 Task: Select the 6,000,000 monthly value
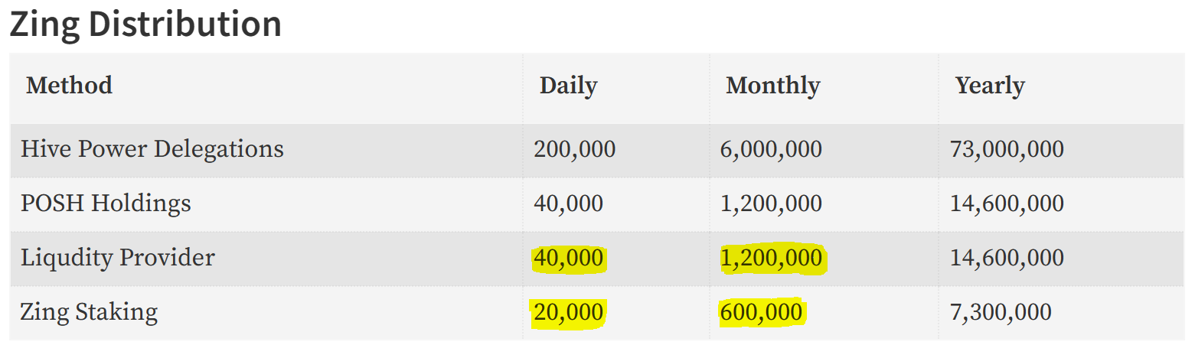coord(771,149)
